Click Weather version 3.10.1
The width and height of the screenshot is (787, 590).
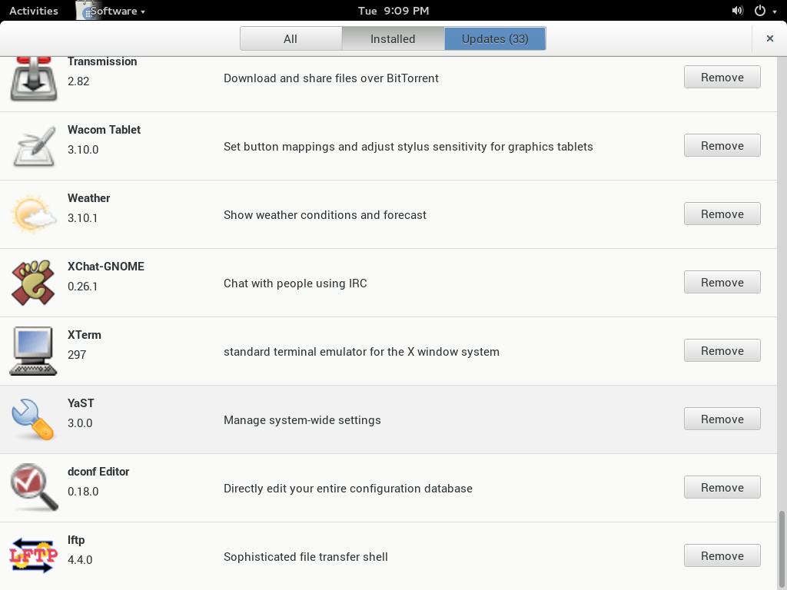tap(82, 217)
